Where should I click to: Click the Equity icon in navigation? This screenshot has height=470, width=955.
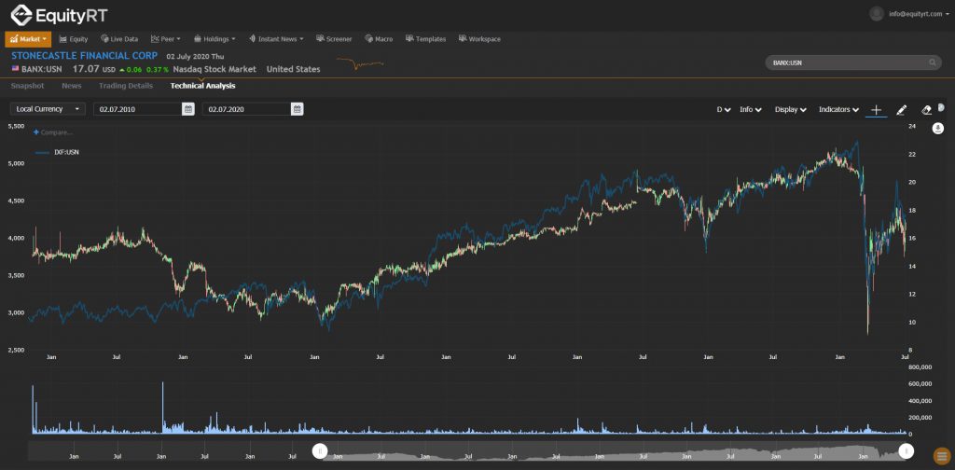click(x=62, y=39)
